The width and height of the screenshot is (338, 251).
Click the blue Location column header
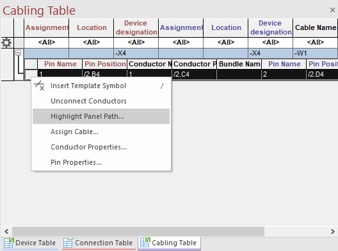[226, 27]
